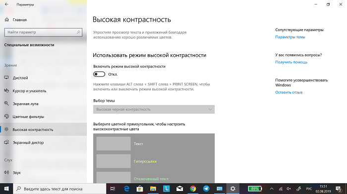The height and width of the screenshot is (194, 347).
Task: Select Высокая контрастность in sidebar
Action: 44,129
